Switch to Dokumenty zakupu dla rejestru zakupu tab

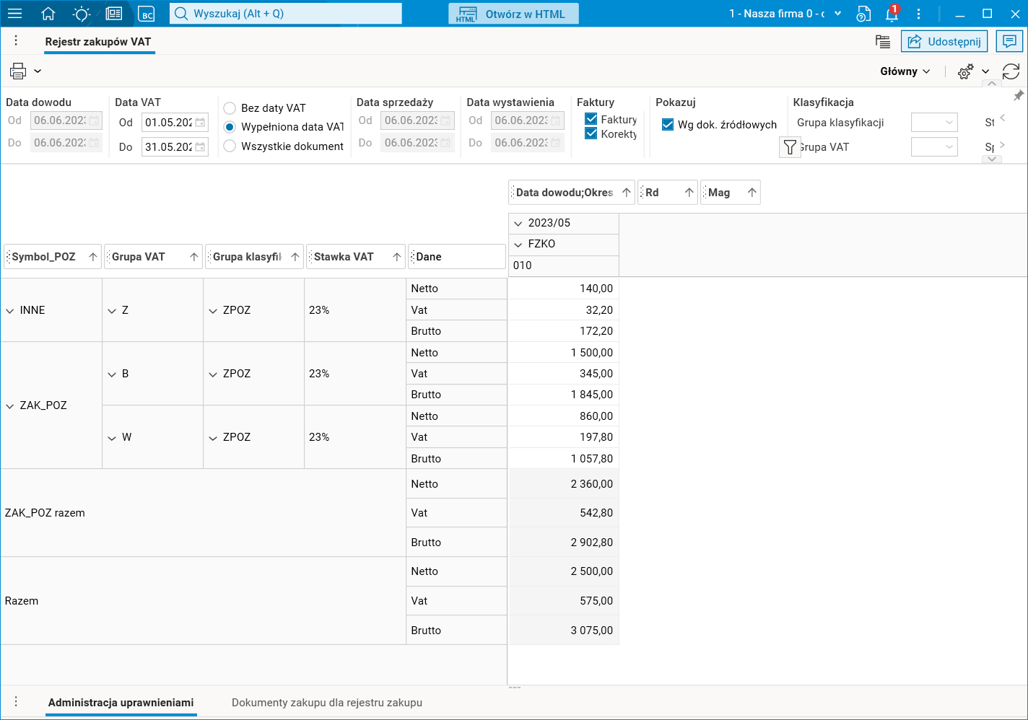[327, 703]
